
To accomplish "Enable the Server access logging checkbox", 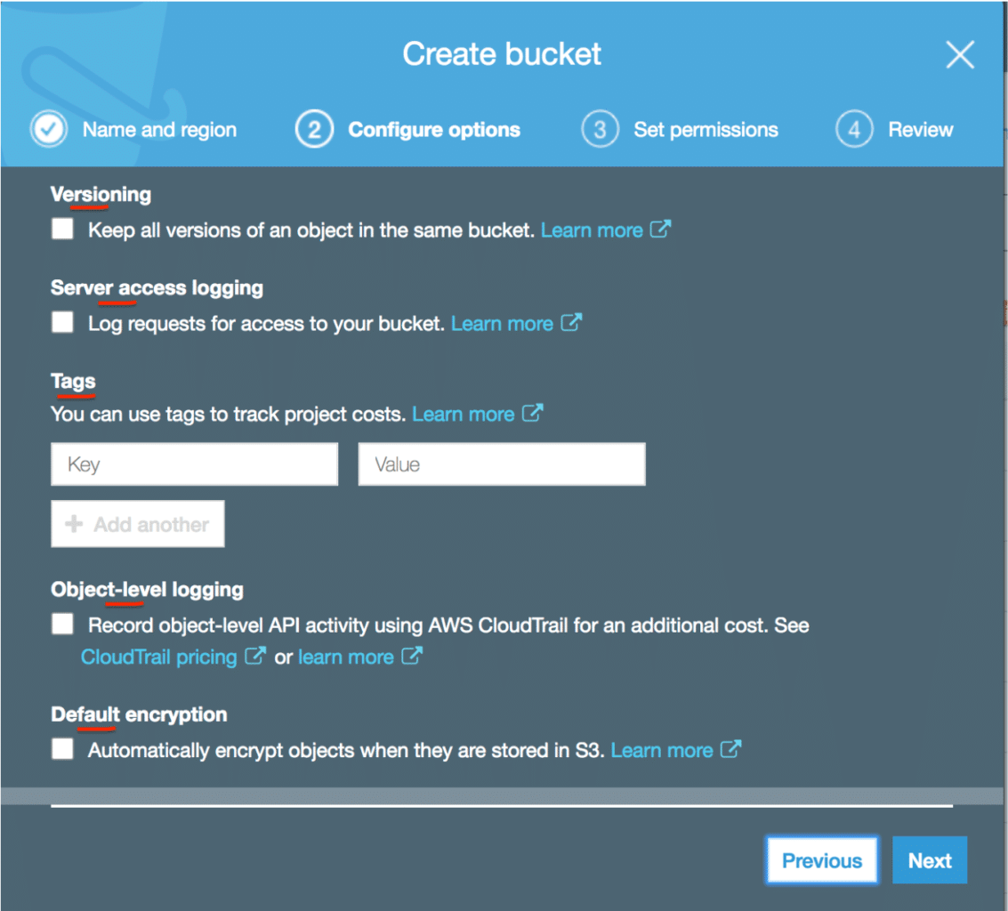I will pos(61,322).
